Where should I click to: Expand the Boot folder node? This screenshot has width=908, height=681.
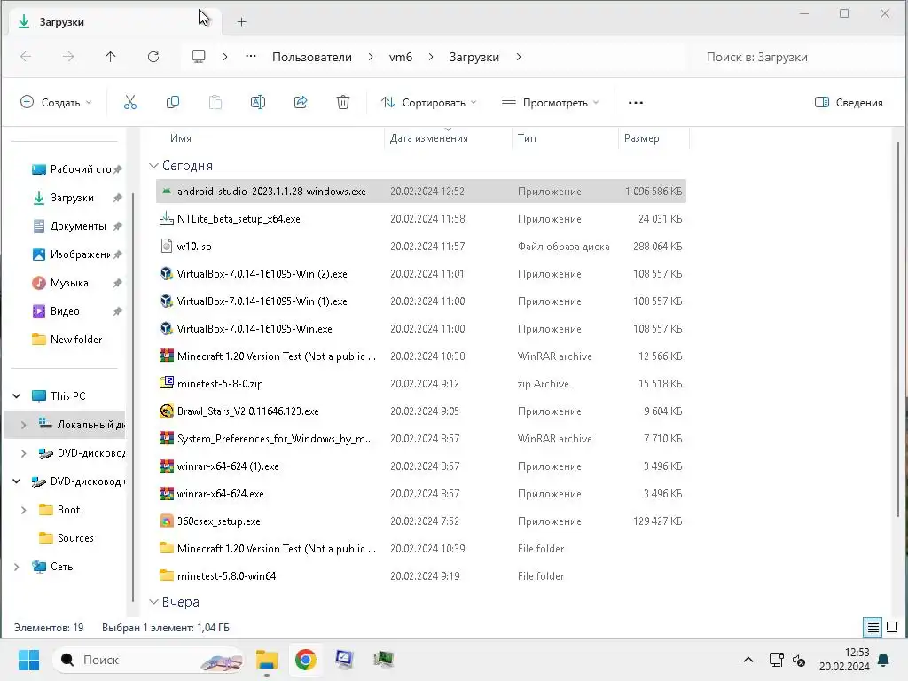(x=23, y=510)
